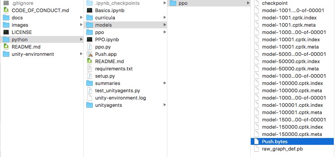The width and height of the screenshot is (335, 157).
Task: Expand the summaries folder arrow
Action: click(x=165, y=83)
